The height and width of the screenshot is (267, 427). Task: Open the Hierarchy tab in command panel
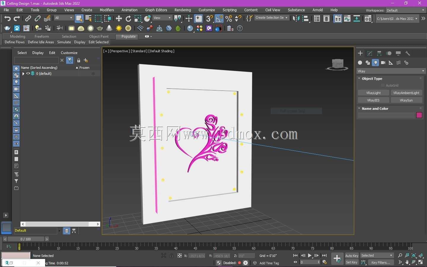379,53
